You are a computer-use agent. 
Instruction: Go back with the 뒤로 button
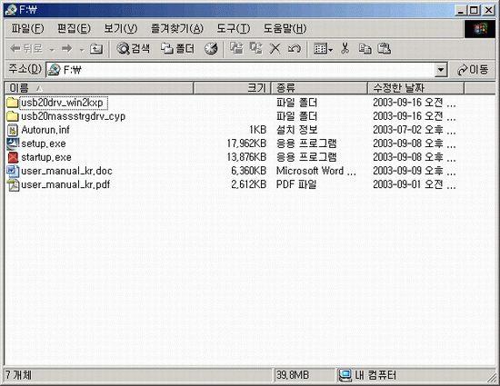click(26, 49)
